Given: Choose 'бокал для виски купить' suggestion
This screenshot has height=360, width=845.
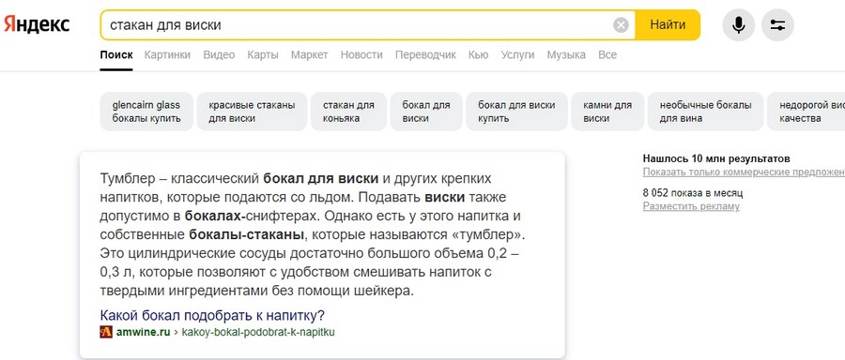Looking at the screenshot, I should point(516,112).
